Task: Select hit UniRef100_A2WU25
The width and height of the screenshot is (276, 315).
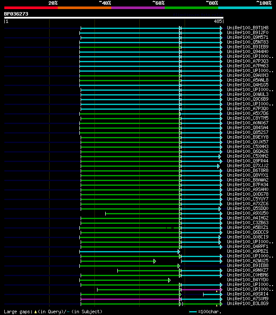Action: (x=248, y=261)
